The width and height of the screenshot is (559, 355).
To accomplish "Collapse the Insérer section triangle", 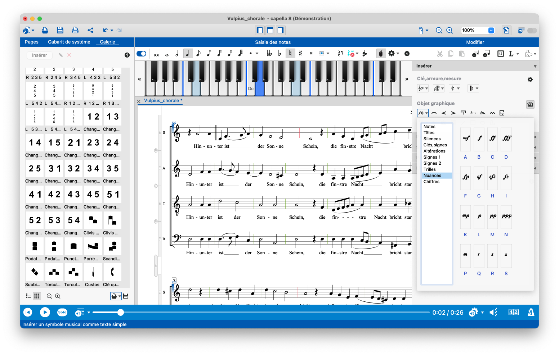I will coord(535,66).
